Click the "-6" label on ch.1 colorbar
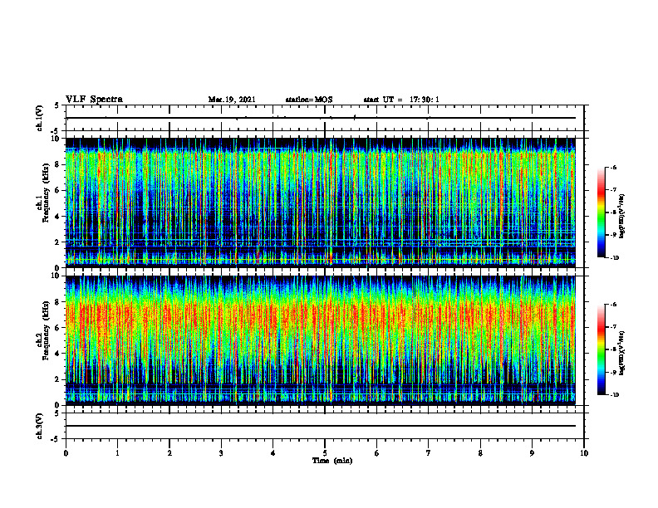This screenshot has width=658, height=508. pos(614,167)
